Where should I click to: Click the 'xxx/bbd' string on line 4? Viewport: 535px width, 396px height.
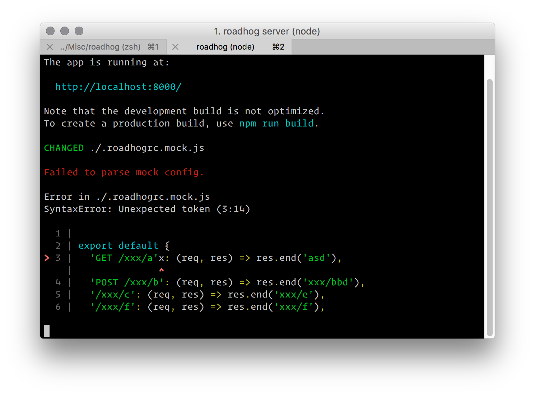(328, 282)
